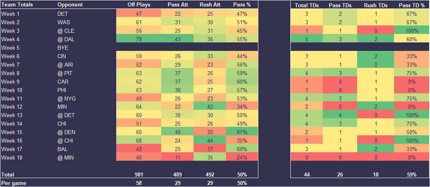Select the Total TDs sum cell 44

pos(307,174)
